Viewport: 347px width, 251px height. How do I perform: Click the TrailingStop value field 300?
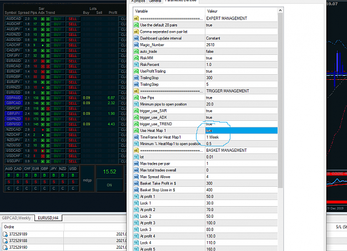click(x=242, y=78)
